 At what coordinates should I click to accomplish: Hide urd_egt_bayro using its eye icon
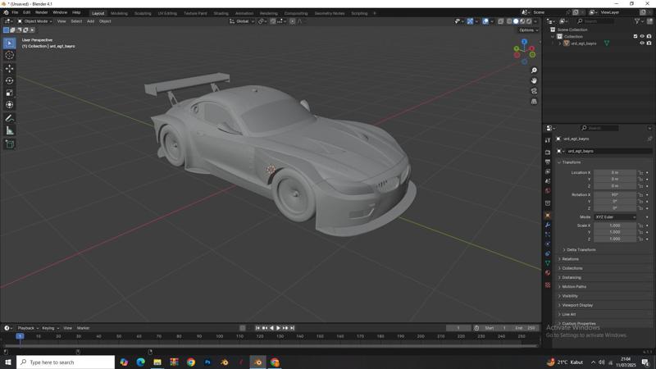(642, 43)
